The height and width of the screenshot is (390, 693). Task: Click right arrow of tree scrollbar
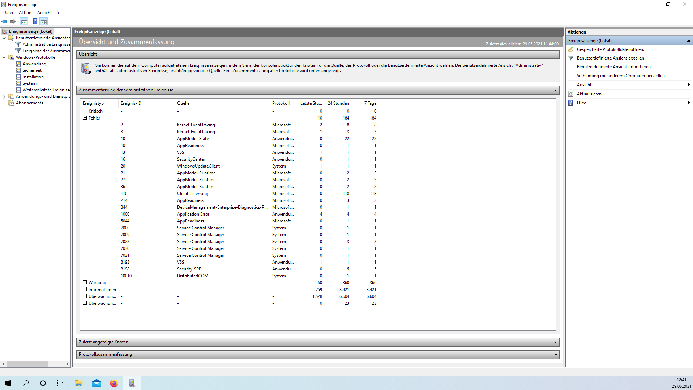tap(67, 364)
